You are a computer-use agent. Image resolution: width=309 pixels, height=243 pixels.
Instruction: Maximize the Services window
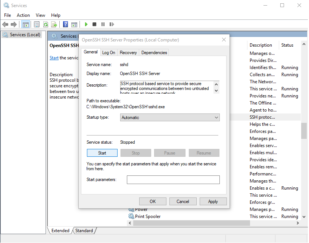point(282,5)
